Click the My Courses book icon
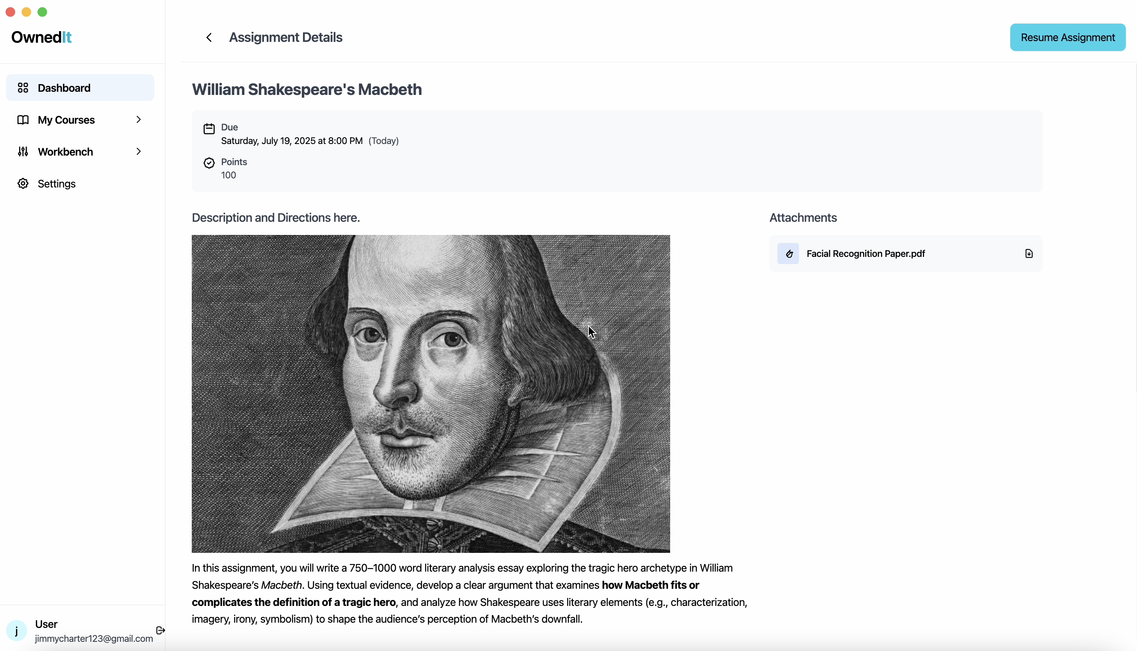This screenshot has height=651, width=1137. [x=23, y=120]
